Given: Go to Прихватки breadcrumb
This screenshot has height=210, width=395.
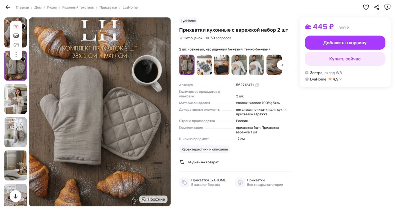Looking at the screenshot, I should click(x=108, y=7).
